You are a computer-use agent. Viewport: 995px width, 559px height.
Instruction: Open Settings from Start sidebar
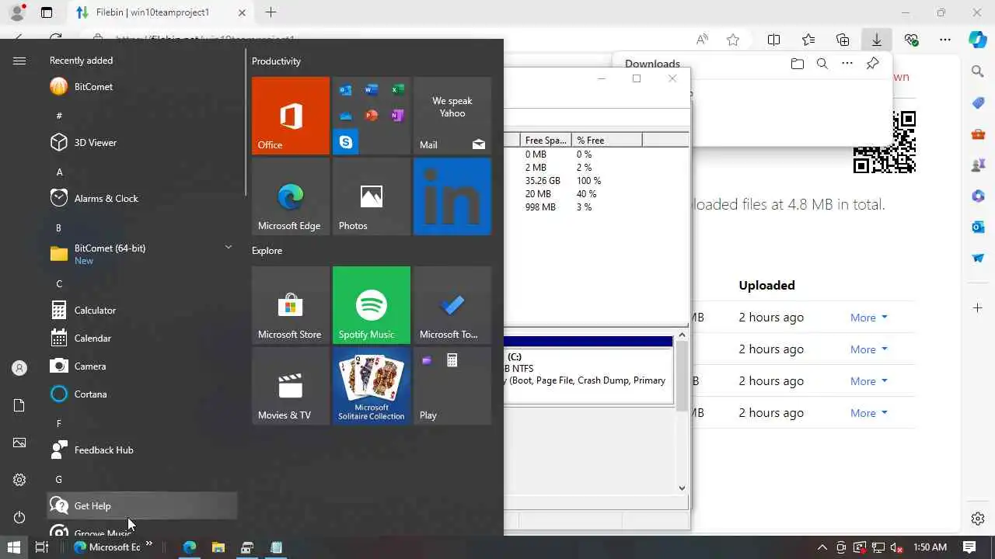click(x=19, y=480)
